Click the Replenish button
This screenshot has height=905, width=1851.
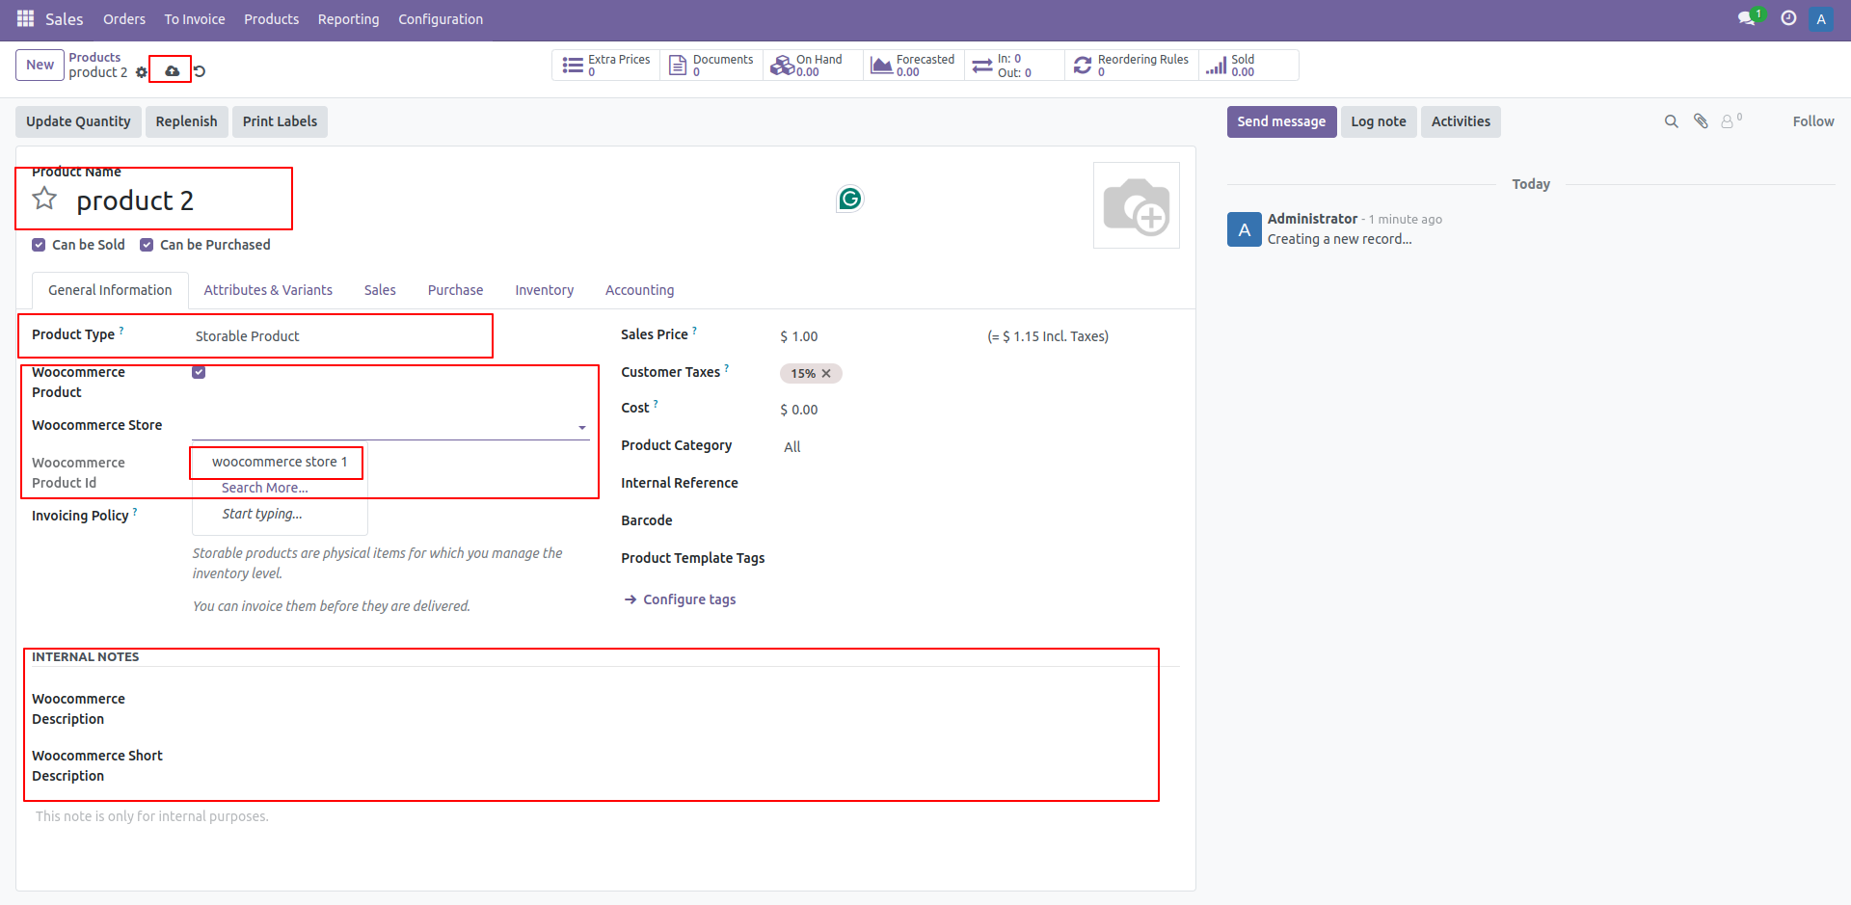tap(186, 121)
